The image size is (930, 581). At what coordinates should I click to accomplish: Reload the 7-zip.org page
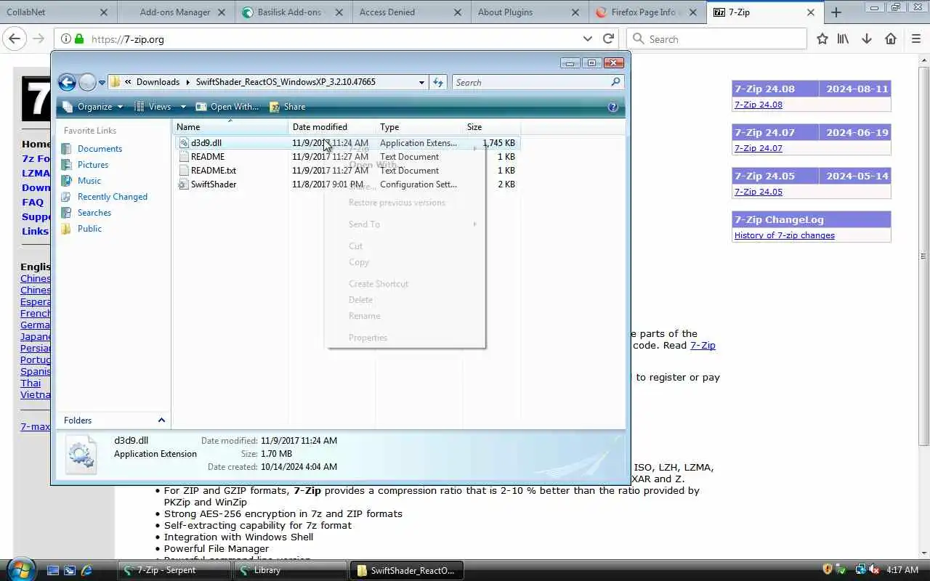(x=608, y=39)
